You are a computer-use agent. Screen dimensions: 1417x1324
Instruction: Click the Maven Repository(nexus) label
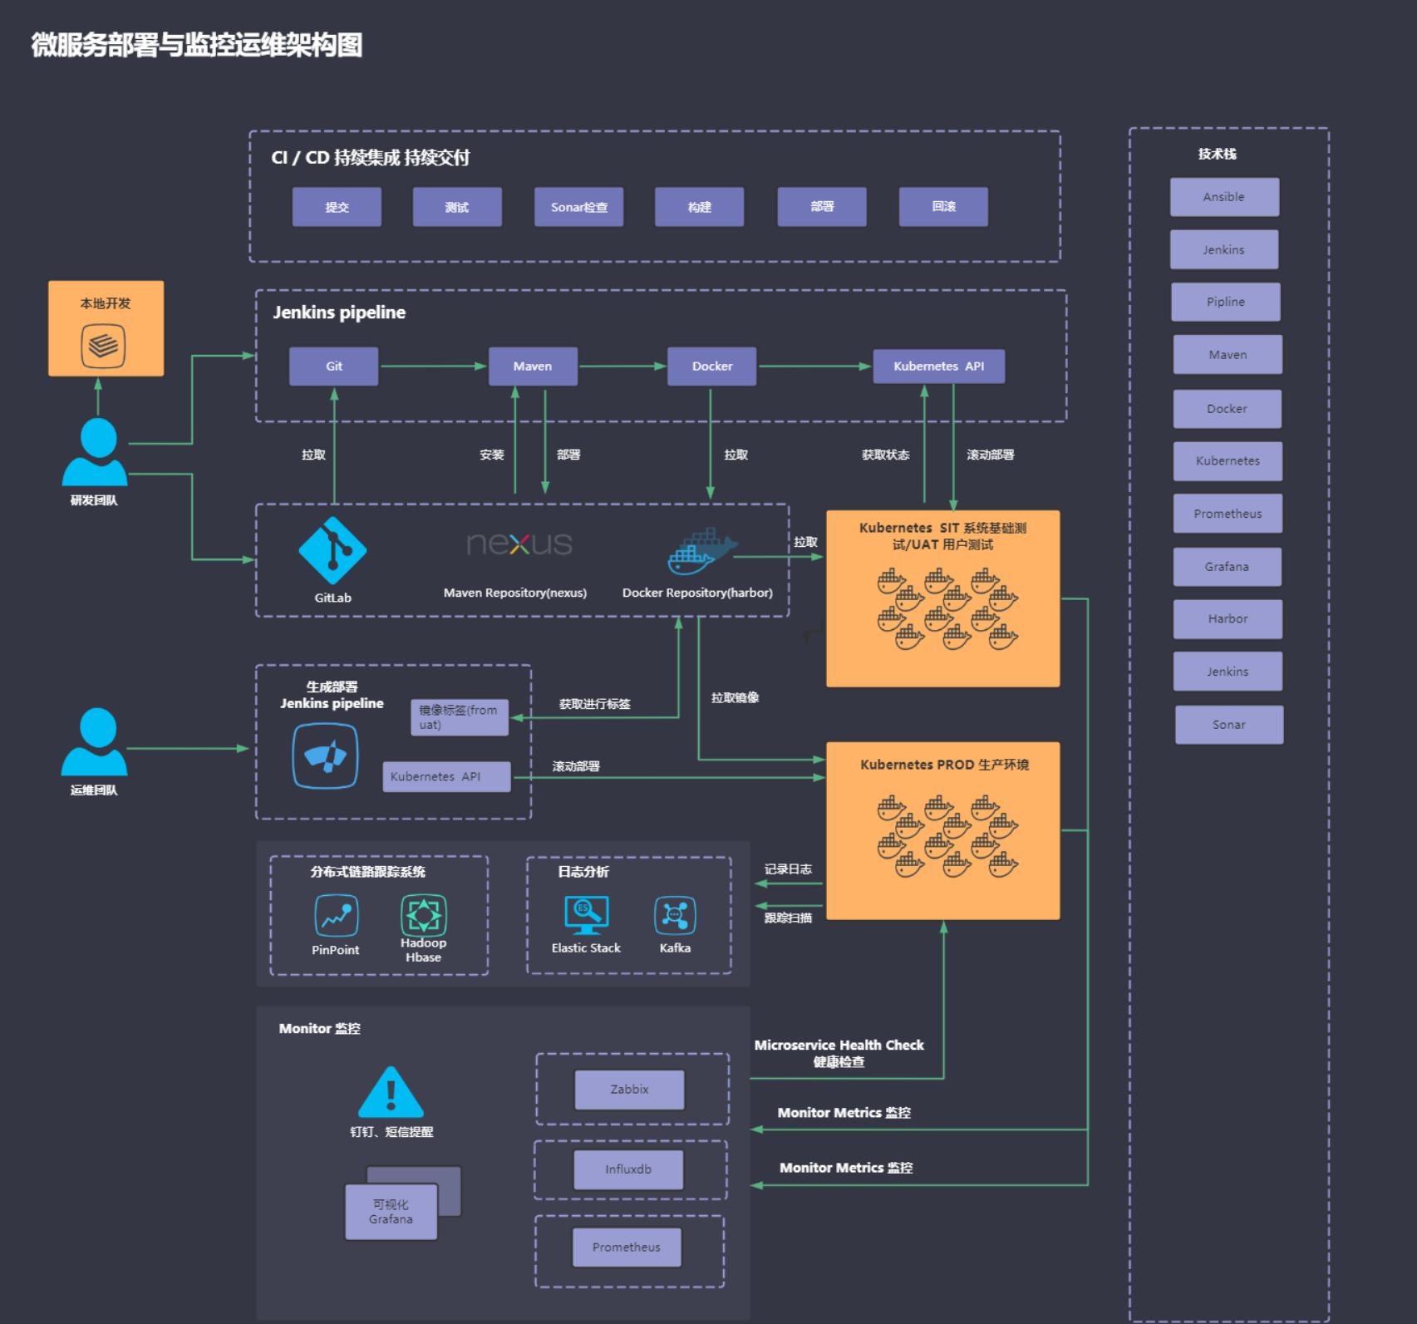[x=515, y=593]
